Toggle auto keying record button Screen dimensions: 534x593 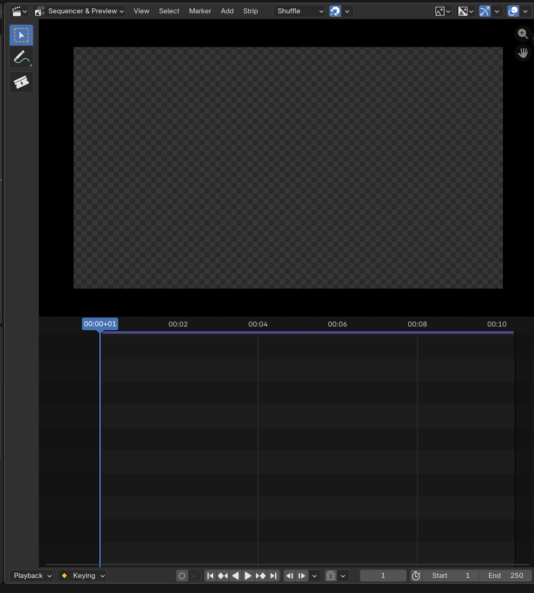point(182,576)
